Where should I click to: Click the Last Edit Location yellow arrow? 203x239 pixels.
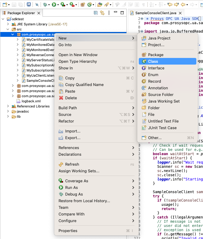(x=170, y=5)
